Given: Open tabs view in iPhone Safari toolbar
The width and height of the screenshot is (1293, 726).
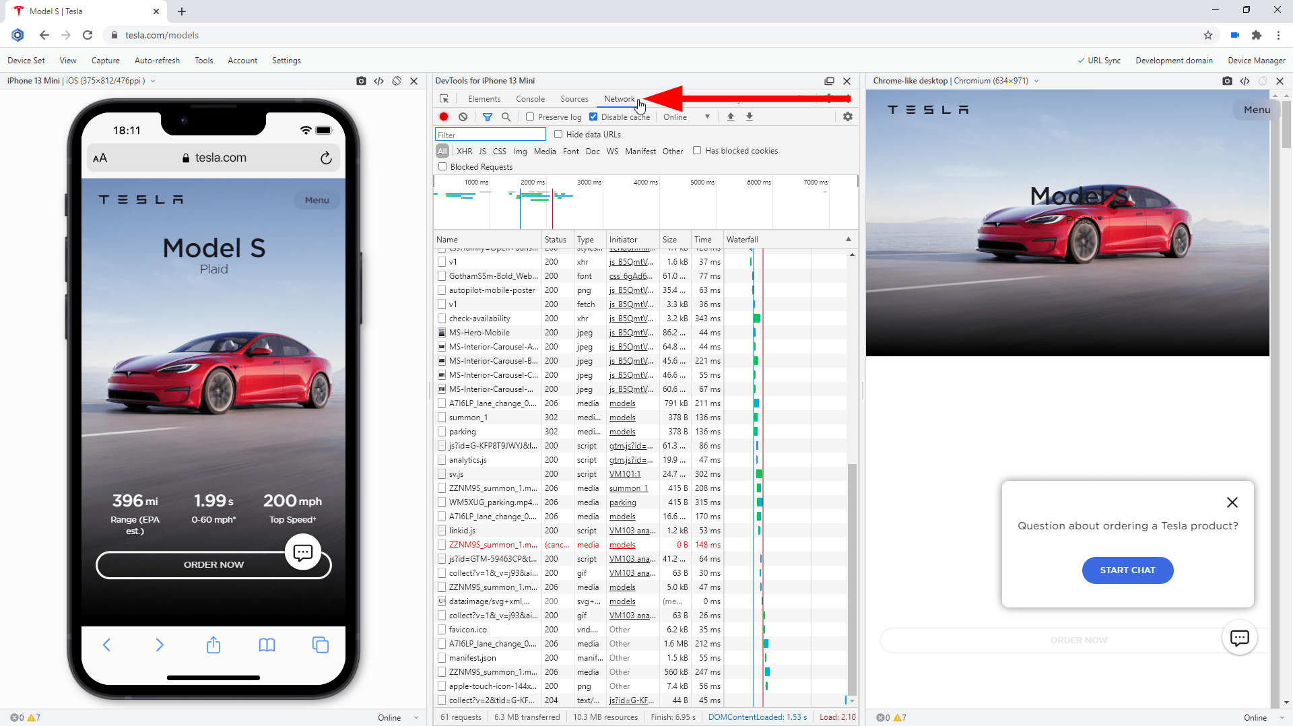Looking at the screenshot, I should tap(321, 645).
